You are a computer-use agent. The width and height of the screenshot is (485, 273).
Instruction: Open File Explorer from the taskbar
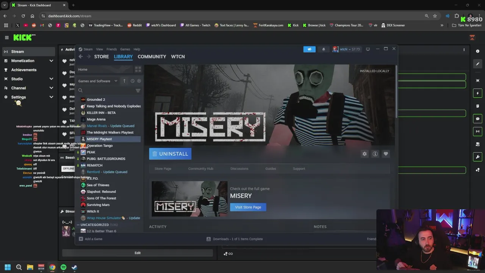(30, 267)
